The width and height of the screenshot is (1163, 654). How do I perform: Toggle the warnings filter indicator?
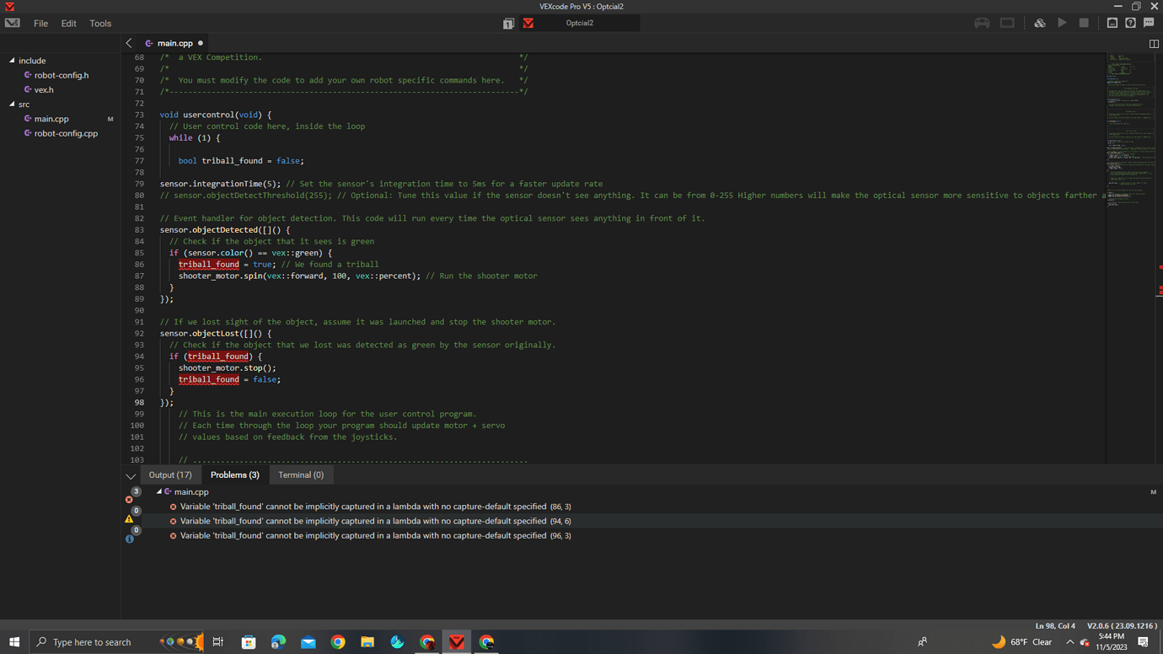point(128,518)
